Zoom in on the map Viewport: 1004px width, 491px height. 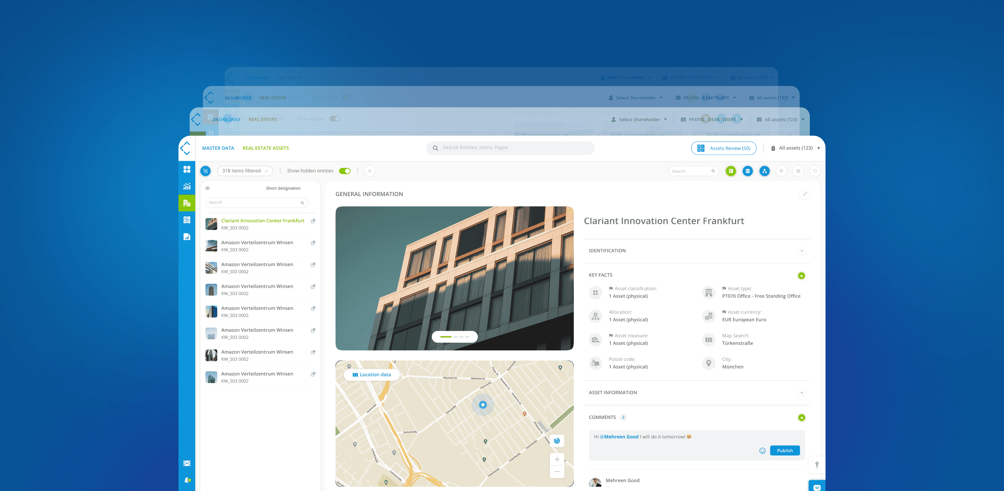click(x=557, y=459)
